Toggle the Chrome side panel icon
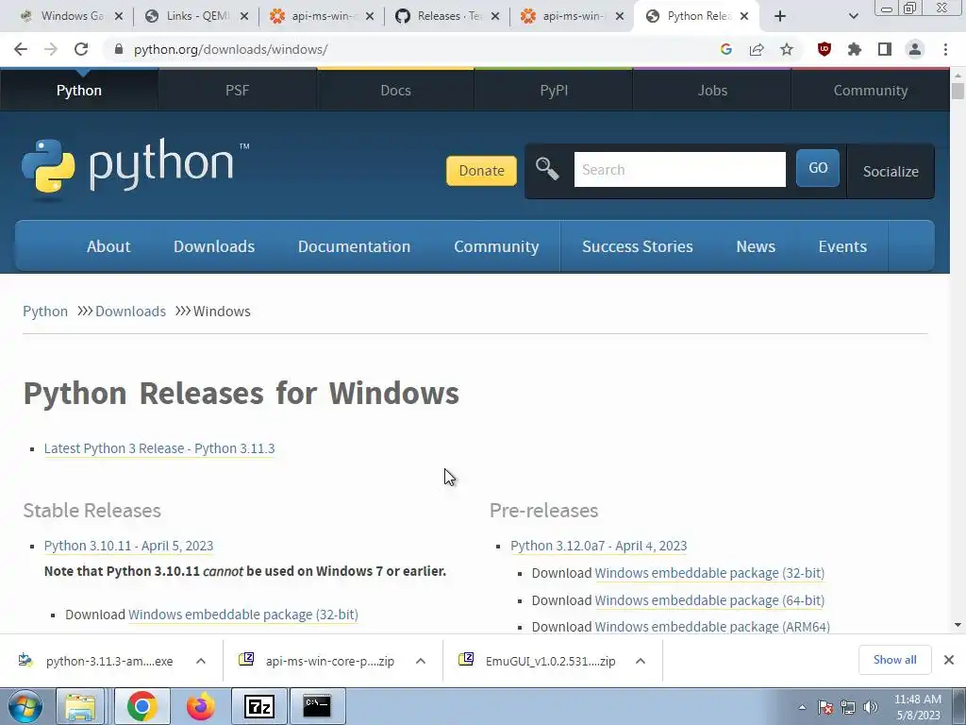966x725 pixels. 885,49
